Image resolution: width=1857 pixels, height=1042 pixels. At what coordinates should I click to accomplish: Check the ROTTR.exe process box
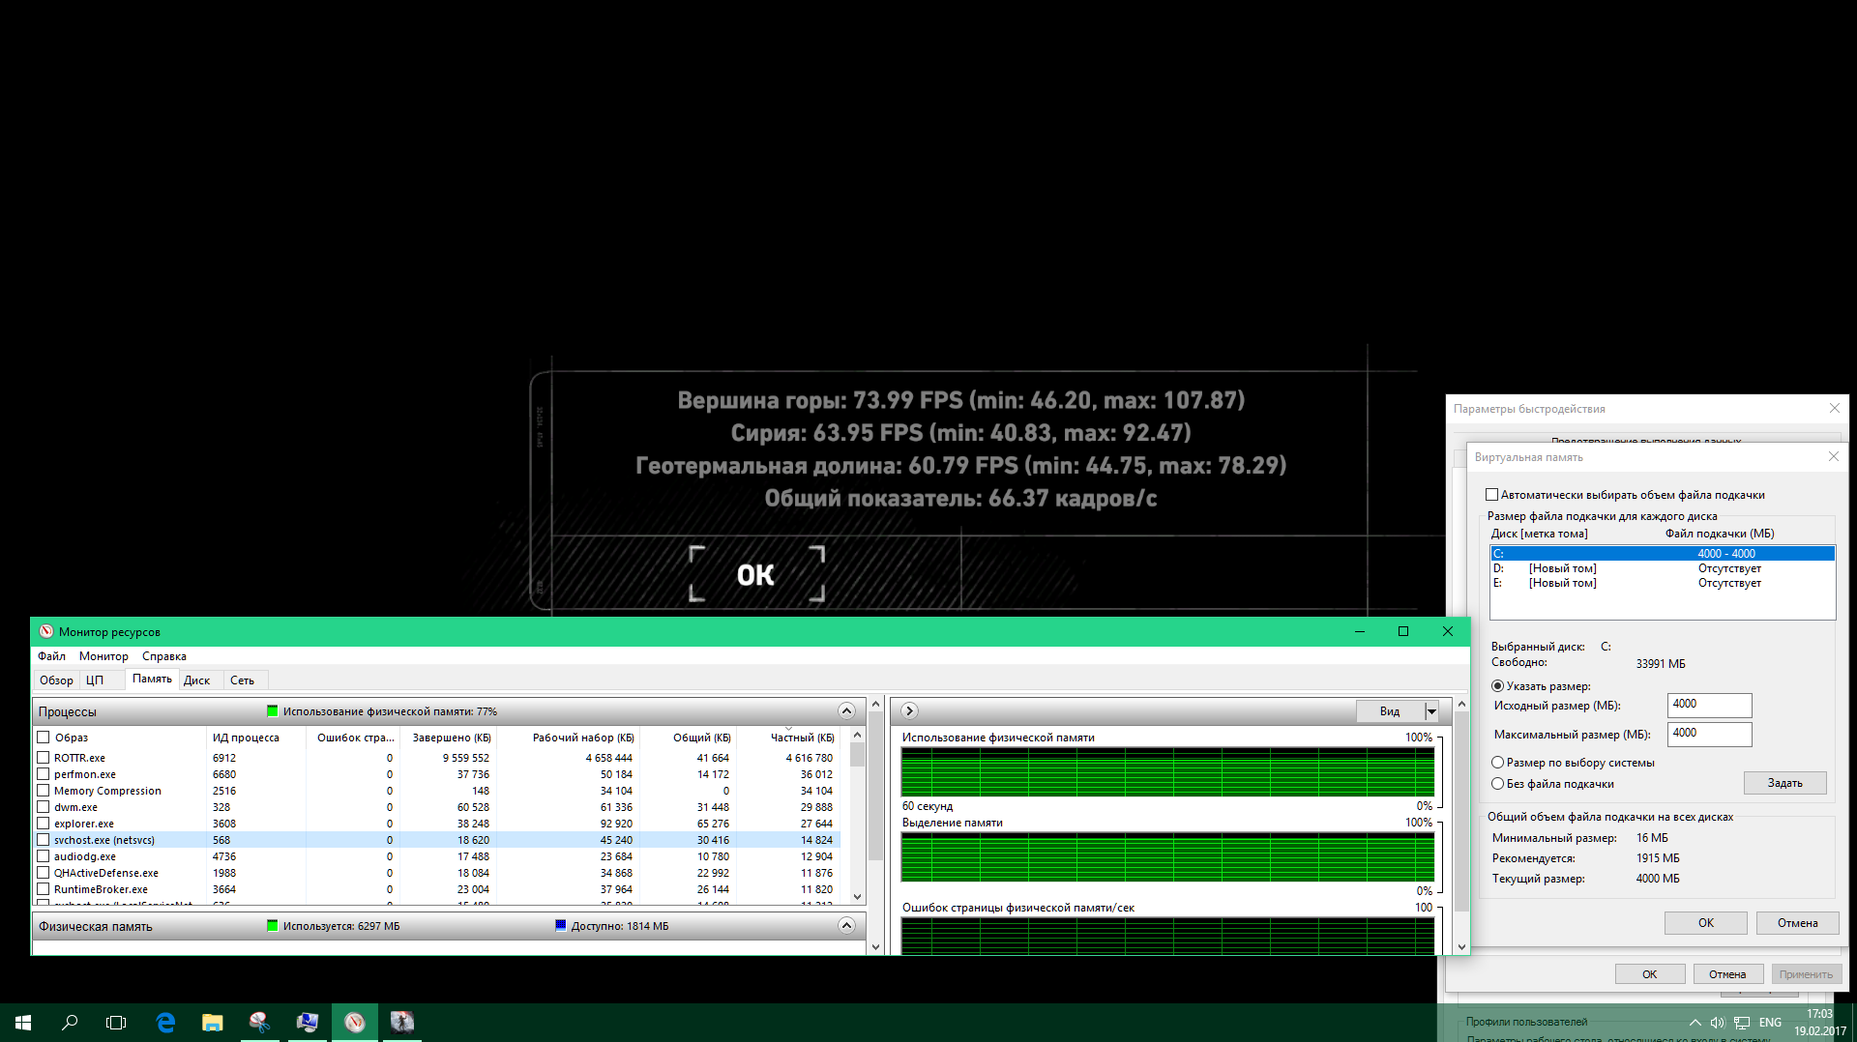(44, 758)
